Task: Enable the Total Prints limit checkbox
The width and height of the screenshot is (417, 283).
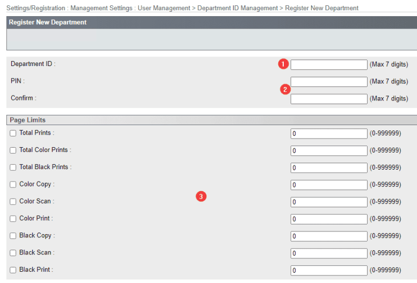Action: [13, 133]
